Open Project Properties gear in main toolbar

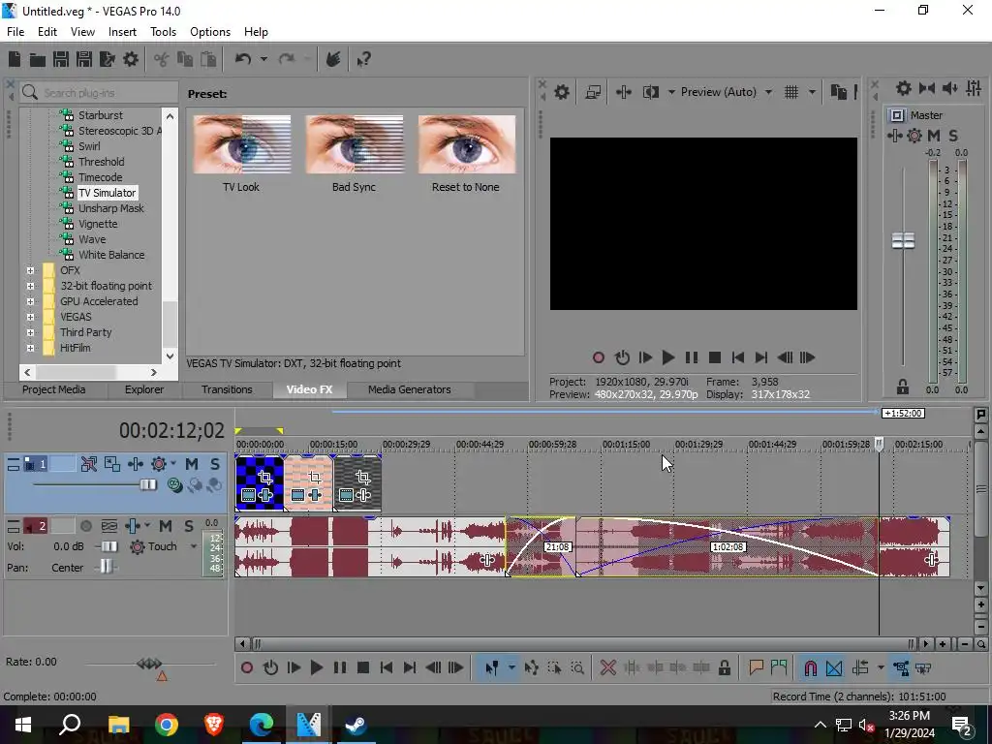[x=131, y=59]
